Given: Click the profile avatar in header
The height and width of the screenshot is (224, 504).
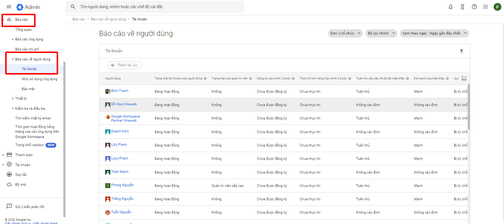Looking at the screenshot, I should click(497, 7).
